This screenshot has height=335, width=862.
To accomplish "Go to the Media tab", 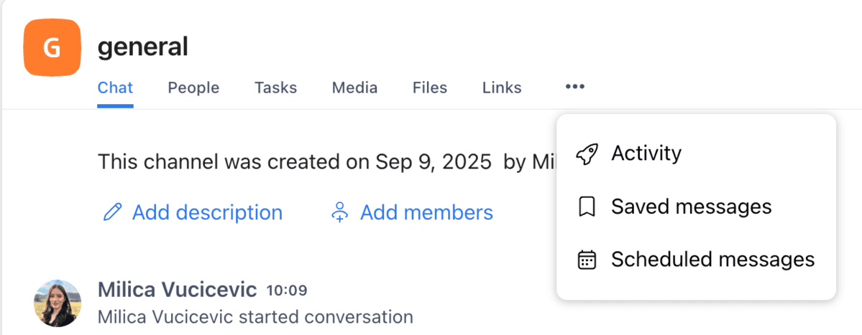I will pyautogui.click(x=354, y=88).
